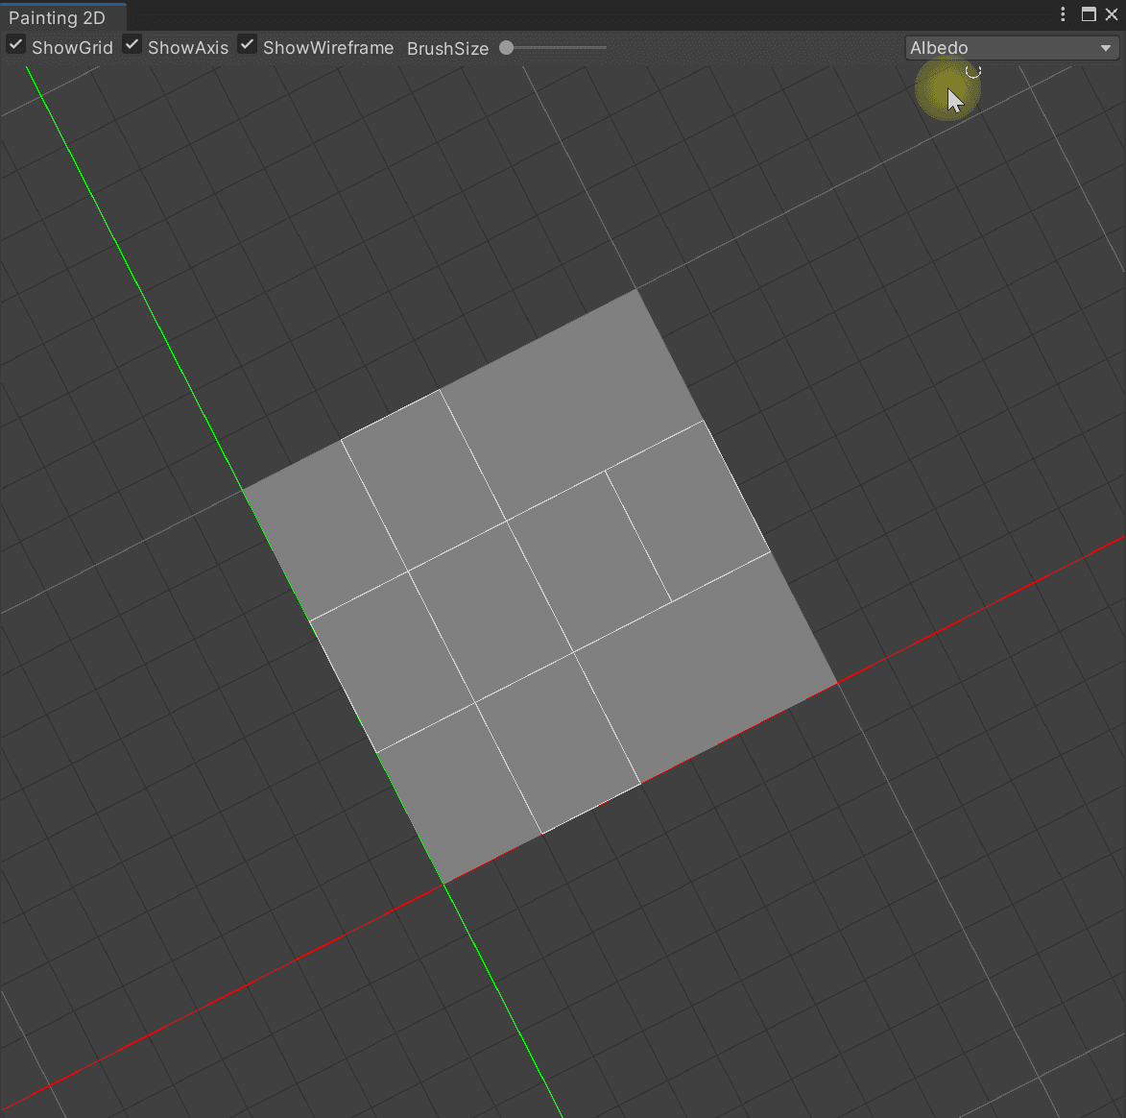The image size is (1126, 1118).
Task: Disable the ShowWireframe checkbox
Action: click(x=247, y=46)
